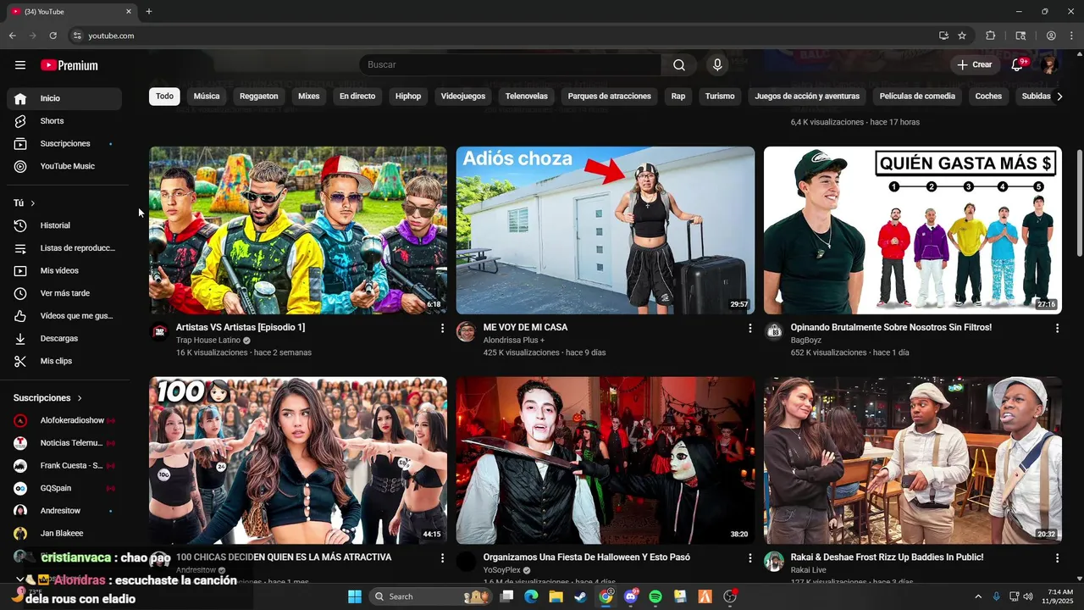Bookmark this page with star
Viewport: 1084px width, 610px height.
click(962, 36)
